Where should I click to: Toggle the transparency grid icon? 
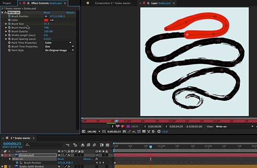point(144,131)
